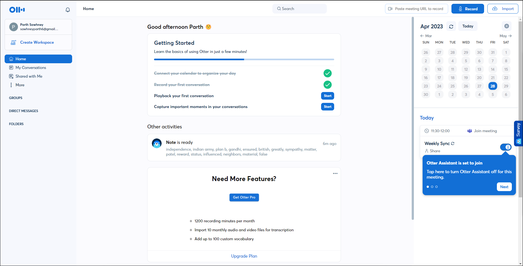Screen dimensions: 523x266
Task: Click the magnifier icon in Search
Action: tap(279, 9)
